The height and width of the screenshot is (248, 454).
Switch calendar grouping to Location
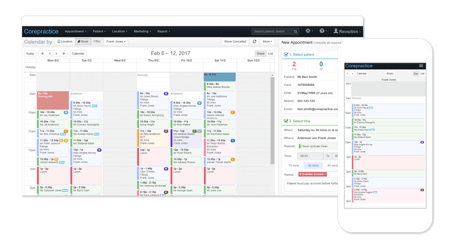tap(65, 41)
